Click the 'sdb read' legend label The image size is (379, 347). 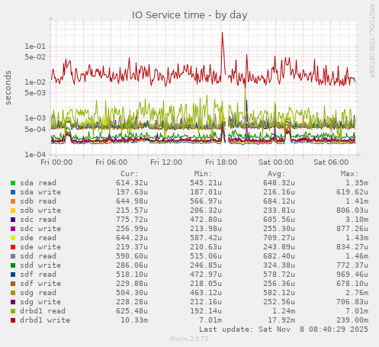pyautogui.click(x=38, y=201)
